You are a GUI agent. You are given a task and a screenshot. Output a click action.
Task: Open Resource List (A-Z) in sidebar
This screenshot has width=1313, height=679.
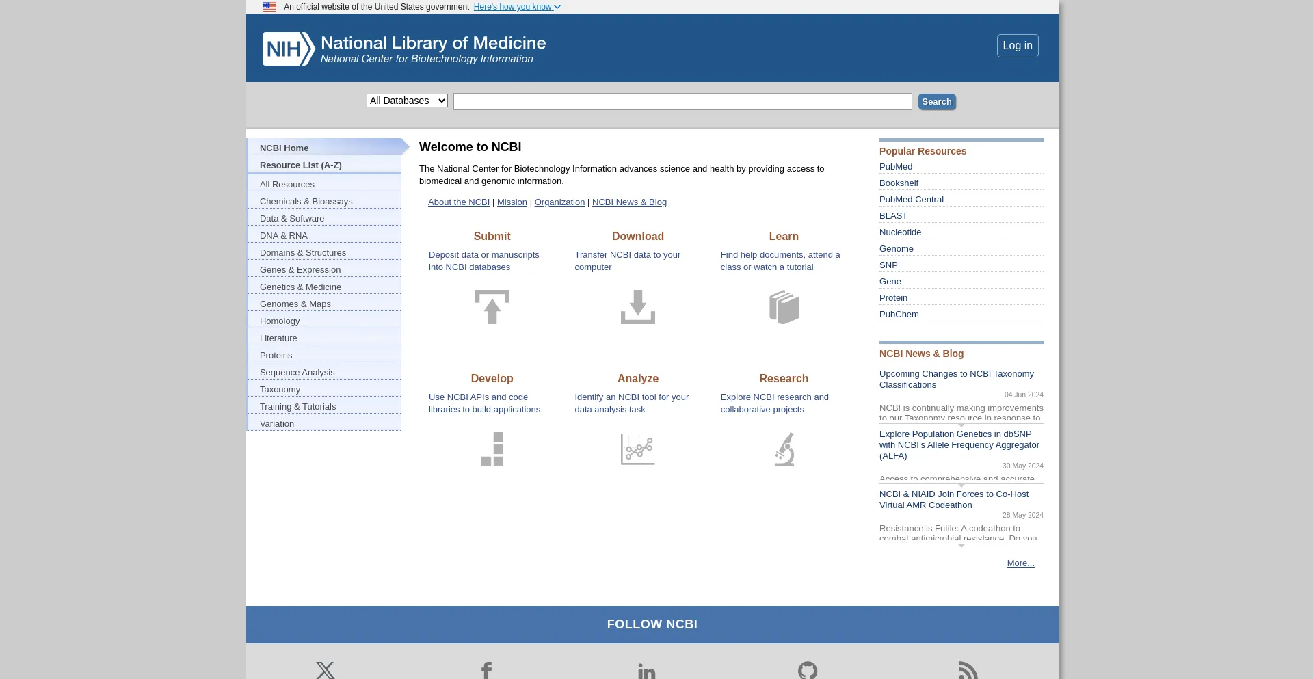tap(326, 165)
